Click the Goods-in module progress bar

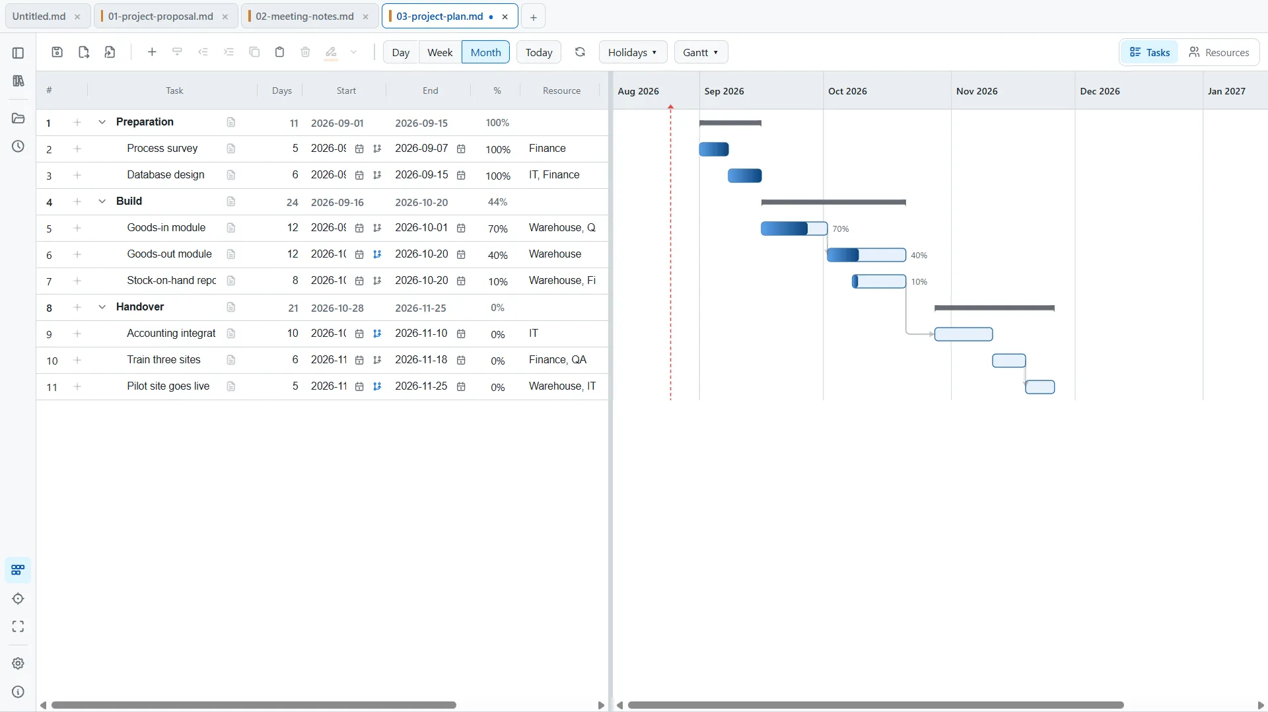point(794,229)
